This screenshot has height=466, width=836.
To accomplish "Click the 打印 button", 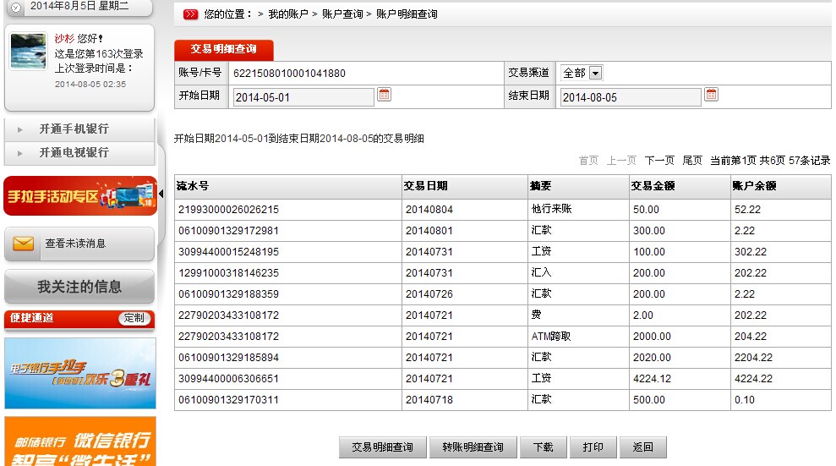I will pos(593,447).
